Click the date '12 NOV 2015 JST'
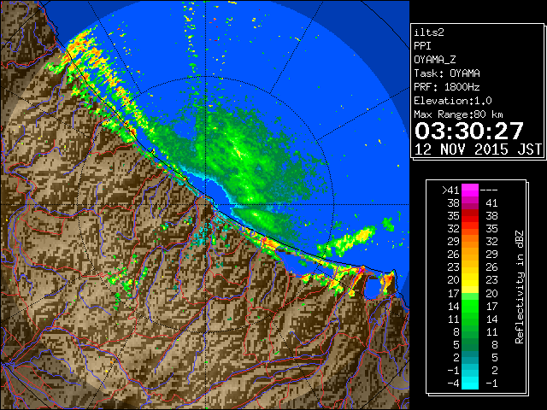The height and width of the screenshot is (410, 547). click(x=478, y=149)
